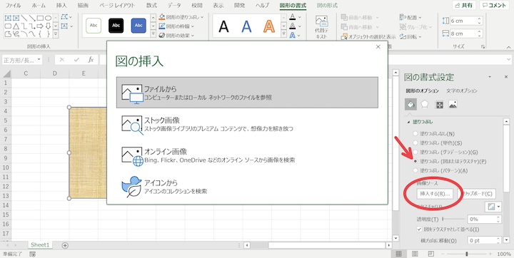Select the down arrow shape
514x258 pixels.
tap(49, 26)
